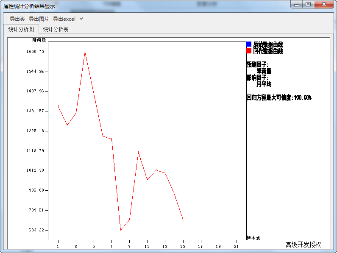
Task: Minimize the analysis result window
Action: [x=297, y=5]
